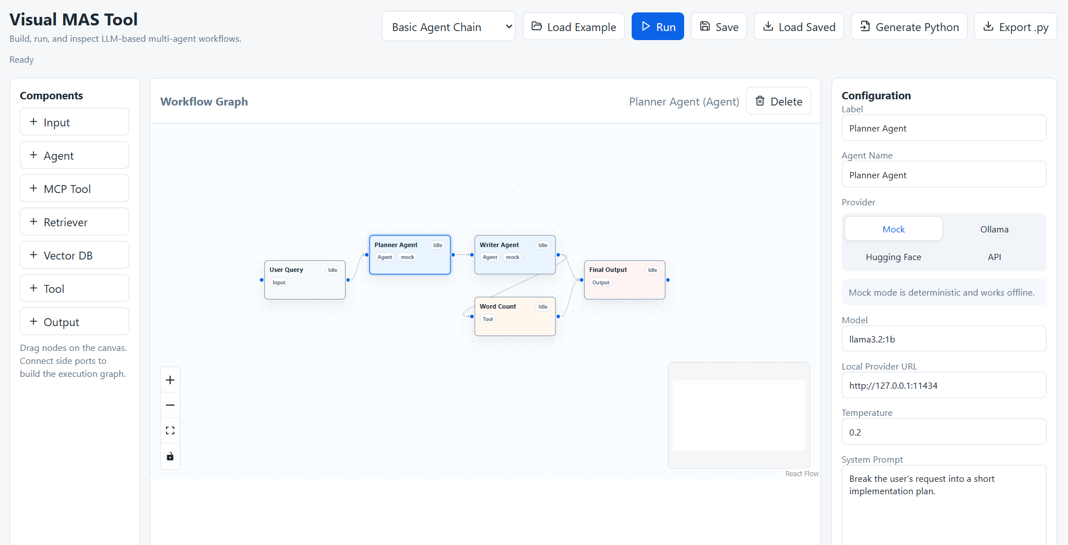Add a Tool component

point(75,288)
